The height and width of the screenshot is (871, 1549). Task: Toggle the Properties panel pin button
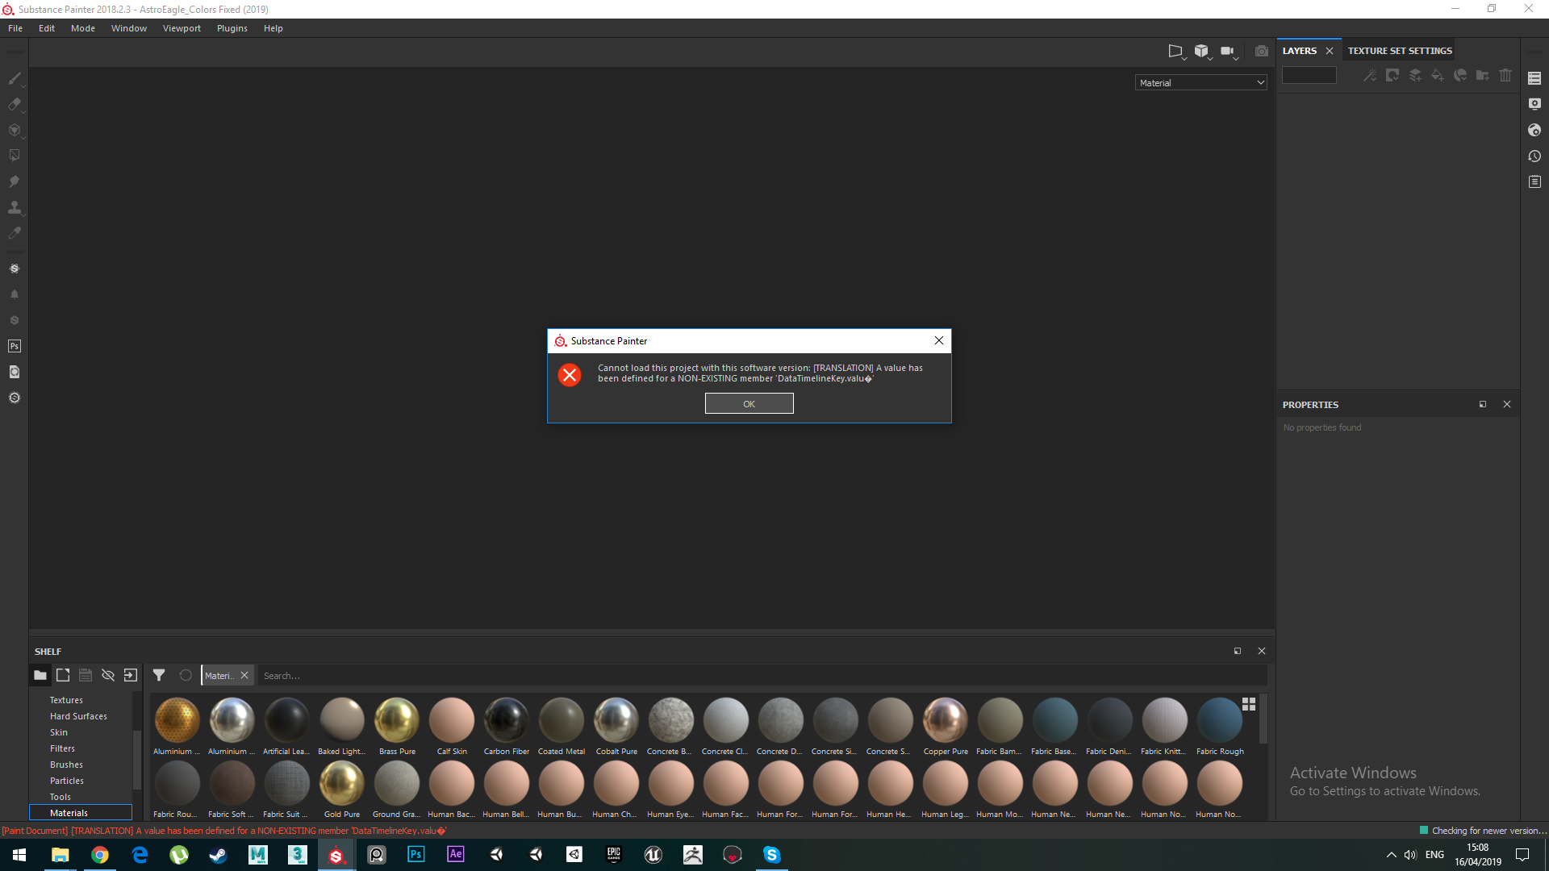pyautogui.click(x=1483, y=404)
